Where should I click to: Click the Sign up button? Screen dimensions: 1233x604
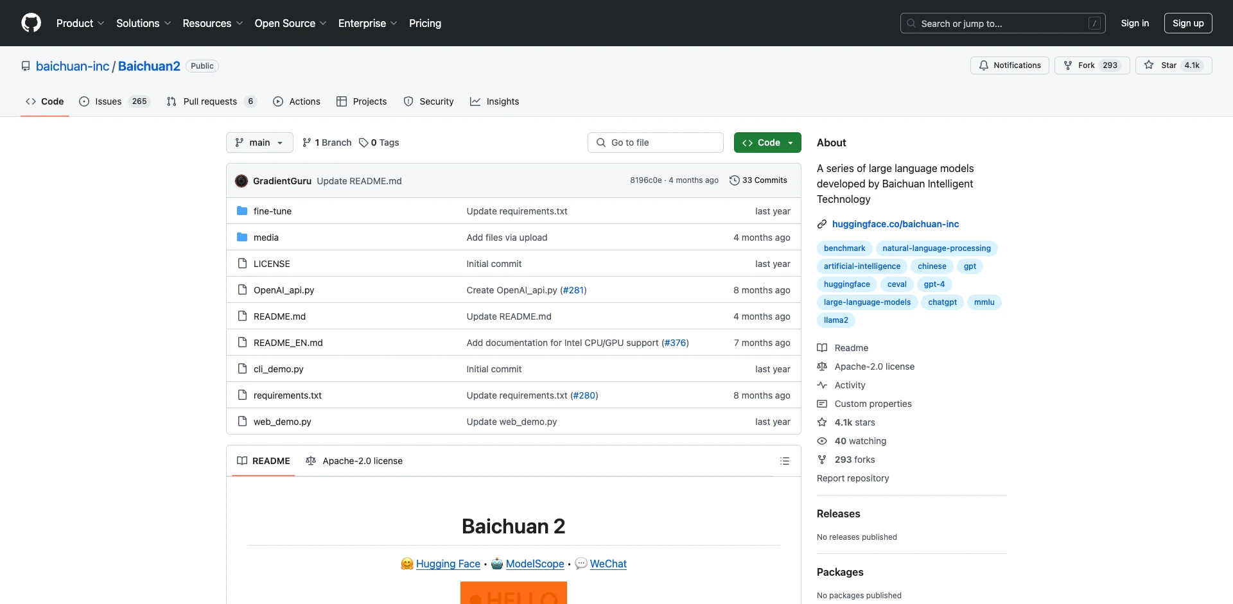pyautogui.click(x=1188, y=23)
